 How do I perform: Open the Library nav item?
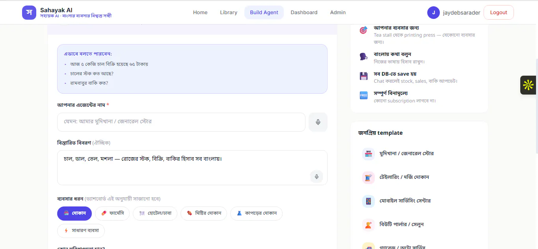(x=229, y=13)
